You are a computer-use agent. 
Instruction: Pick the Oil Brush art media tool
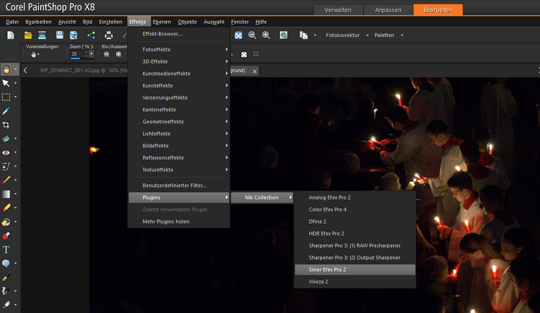tap(6, 305)
